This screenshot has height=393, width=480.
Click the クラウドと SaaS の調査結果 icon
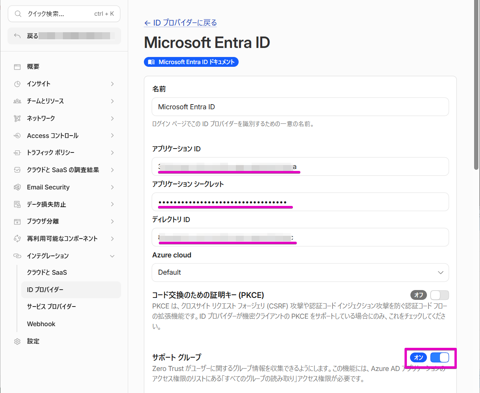tap(17, 170)
